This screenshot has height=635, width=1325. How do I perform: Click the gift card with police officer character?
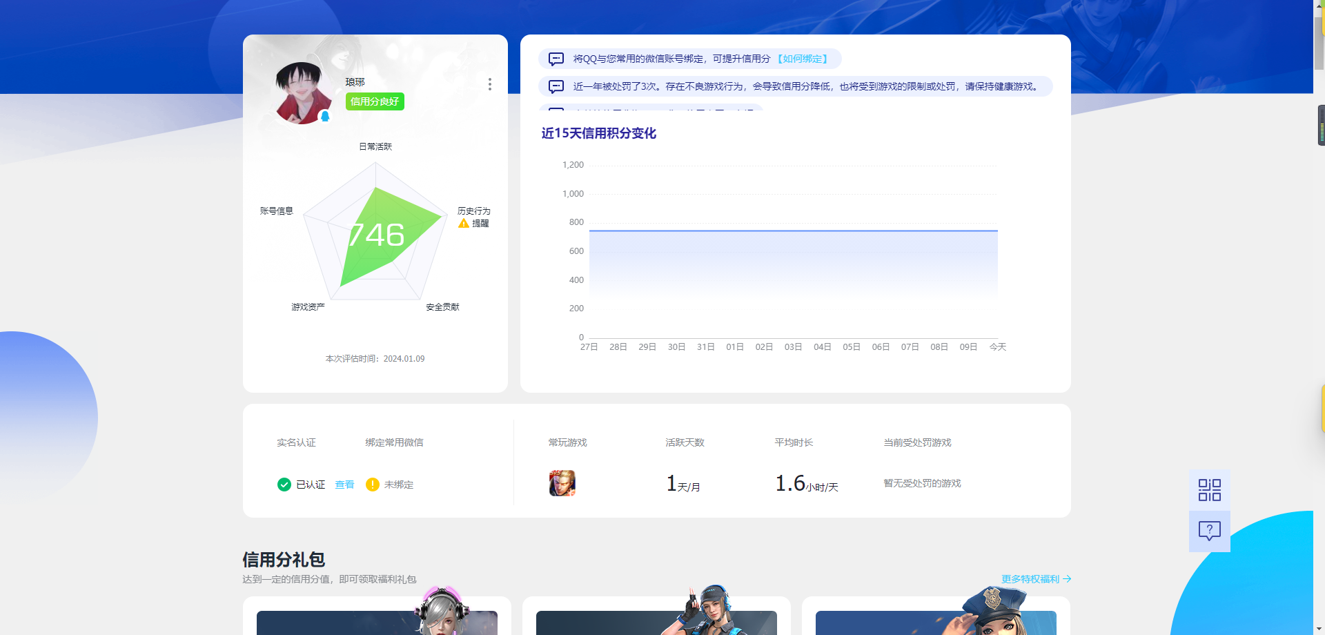point(936,616)
